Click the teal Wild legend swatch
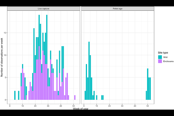This screenshot has width=174, height=116. pos(160,57)
